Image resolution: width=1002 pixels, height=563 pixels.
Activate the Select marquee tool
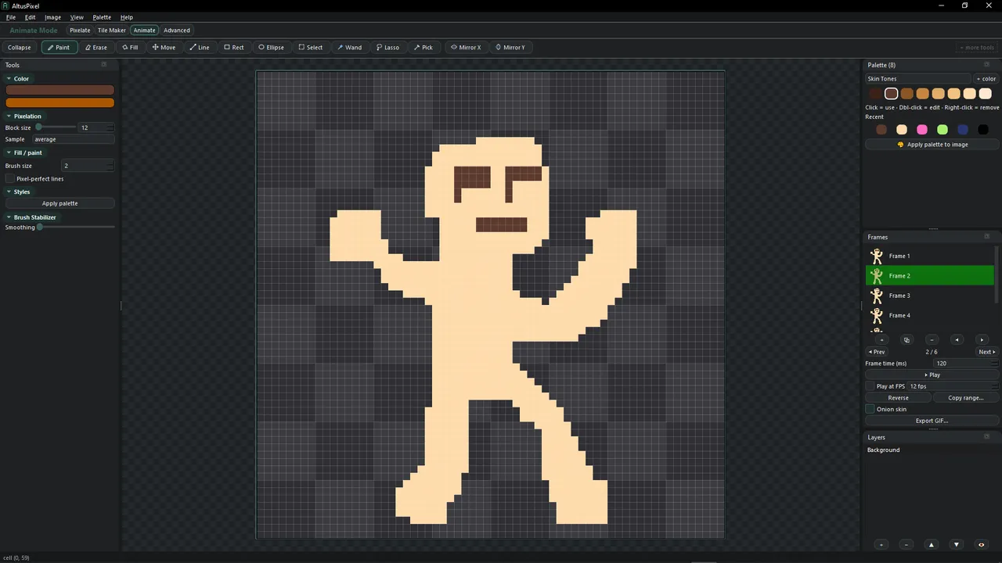coord(311,47)
